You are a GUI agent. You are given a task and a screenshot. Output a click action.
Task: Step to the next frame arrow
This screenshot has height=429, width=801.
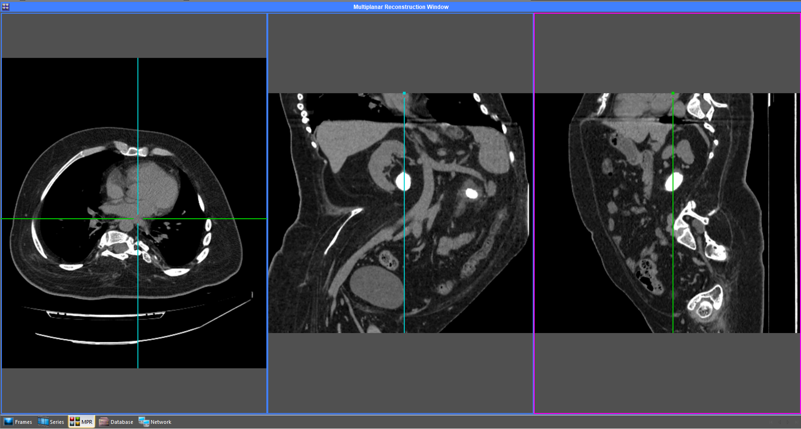[x=789, y=422]
